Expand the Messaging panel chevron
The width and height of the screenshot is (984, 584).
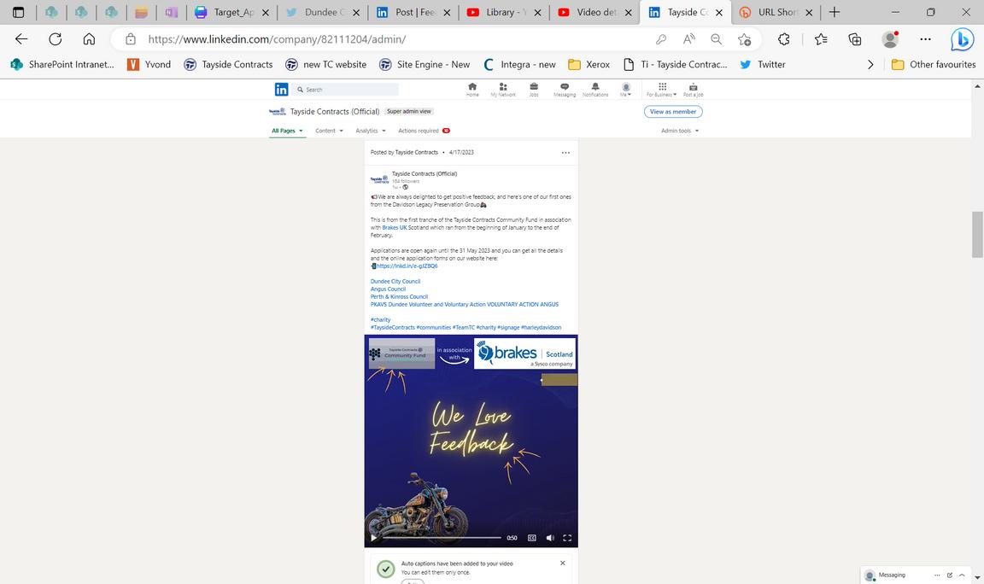(x=962, y=575)
